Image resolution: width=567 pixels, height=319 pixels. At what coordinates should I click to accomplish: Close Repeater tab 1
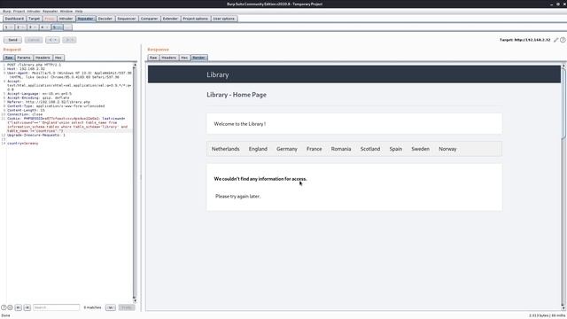click(11, 27)
